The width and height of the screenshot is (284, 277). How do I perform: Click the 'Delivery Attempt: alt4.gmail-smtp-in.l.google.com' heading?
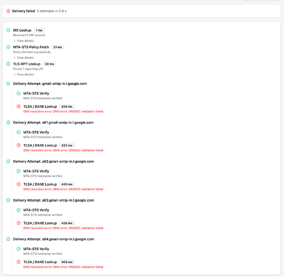tap(54, 239)
